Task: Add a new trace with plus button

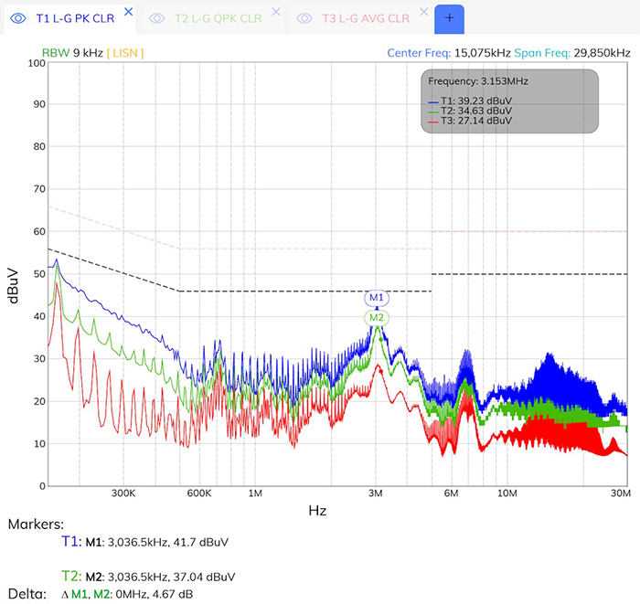Action: pos(449,17)
